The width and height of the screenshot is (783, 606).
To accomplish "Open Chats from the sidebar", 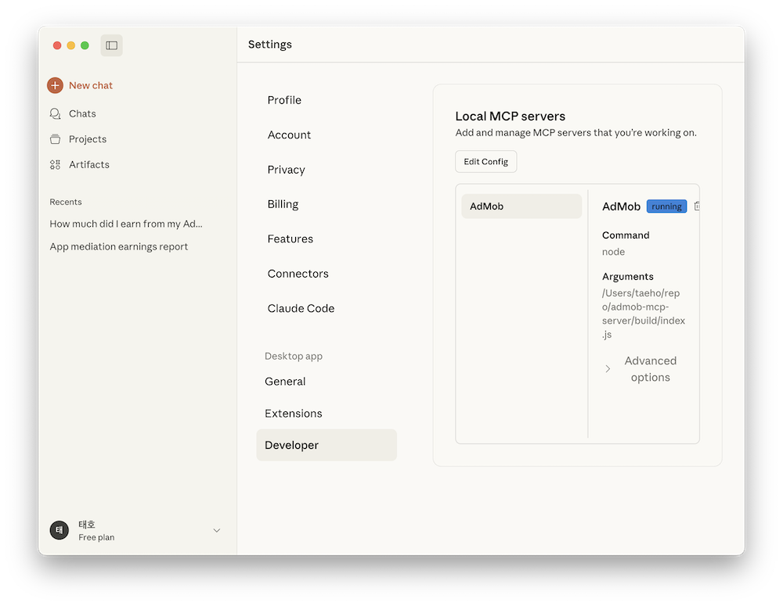I will (82, 113).
